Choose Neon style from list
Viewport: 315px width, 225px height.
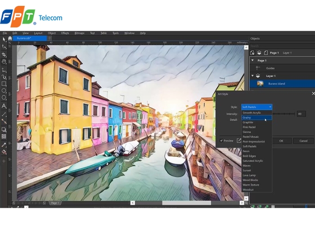pyautogui.click(x=257, y=151)
